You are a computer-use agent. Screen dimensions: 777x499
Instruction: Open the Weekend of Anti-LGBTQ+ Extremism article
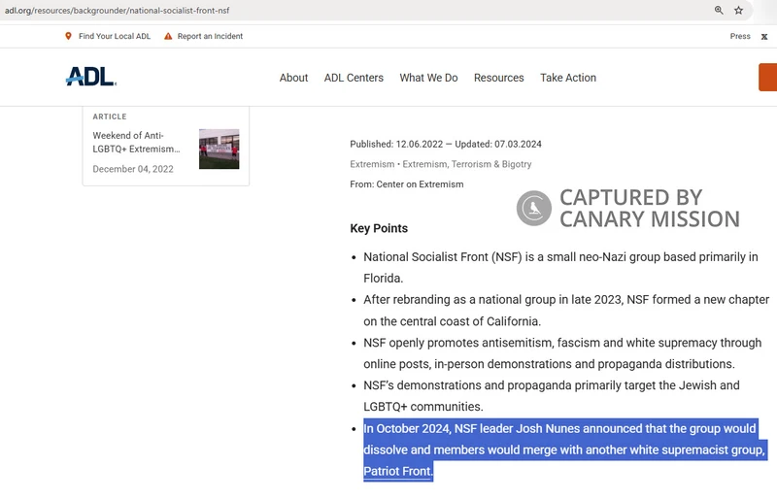click(136, 142)
